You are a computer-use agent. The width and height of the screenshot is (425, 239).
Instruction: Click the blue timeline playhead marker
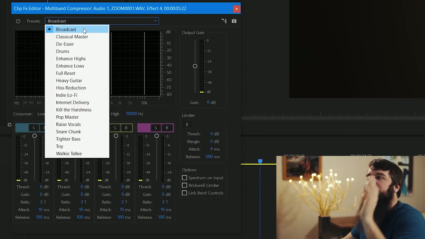click(x=260, y=161)
